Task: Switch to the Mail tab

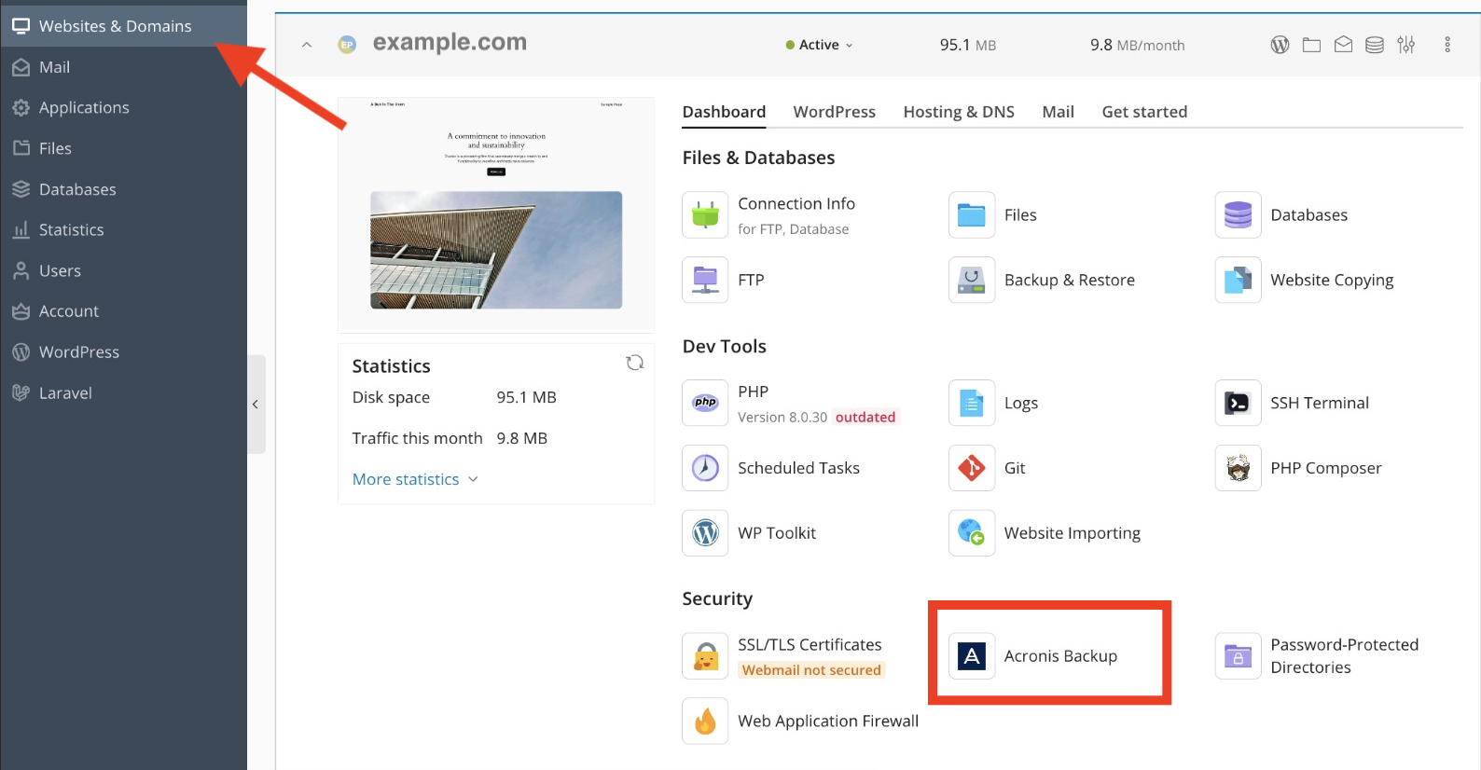Action: click(x=1059, y=112)
